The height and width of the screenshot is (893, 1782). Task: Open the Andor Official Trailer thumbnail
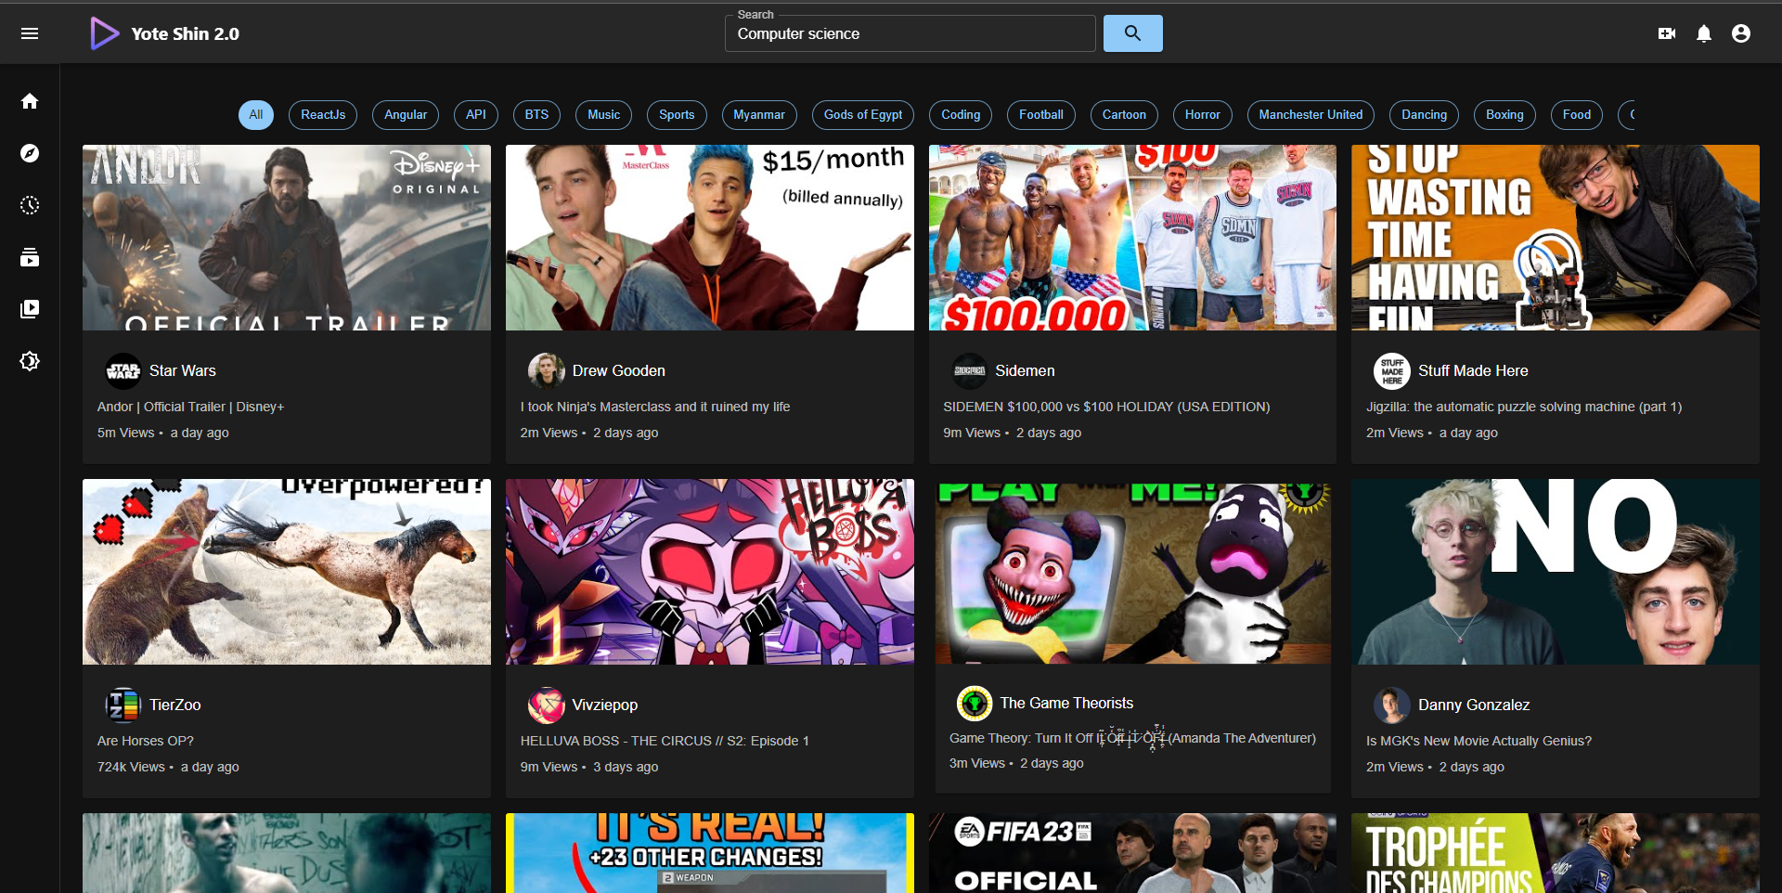pos(287,238)
